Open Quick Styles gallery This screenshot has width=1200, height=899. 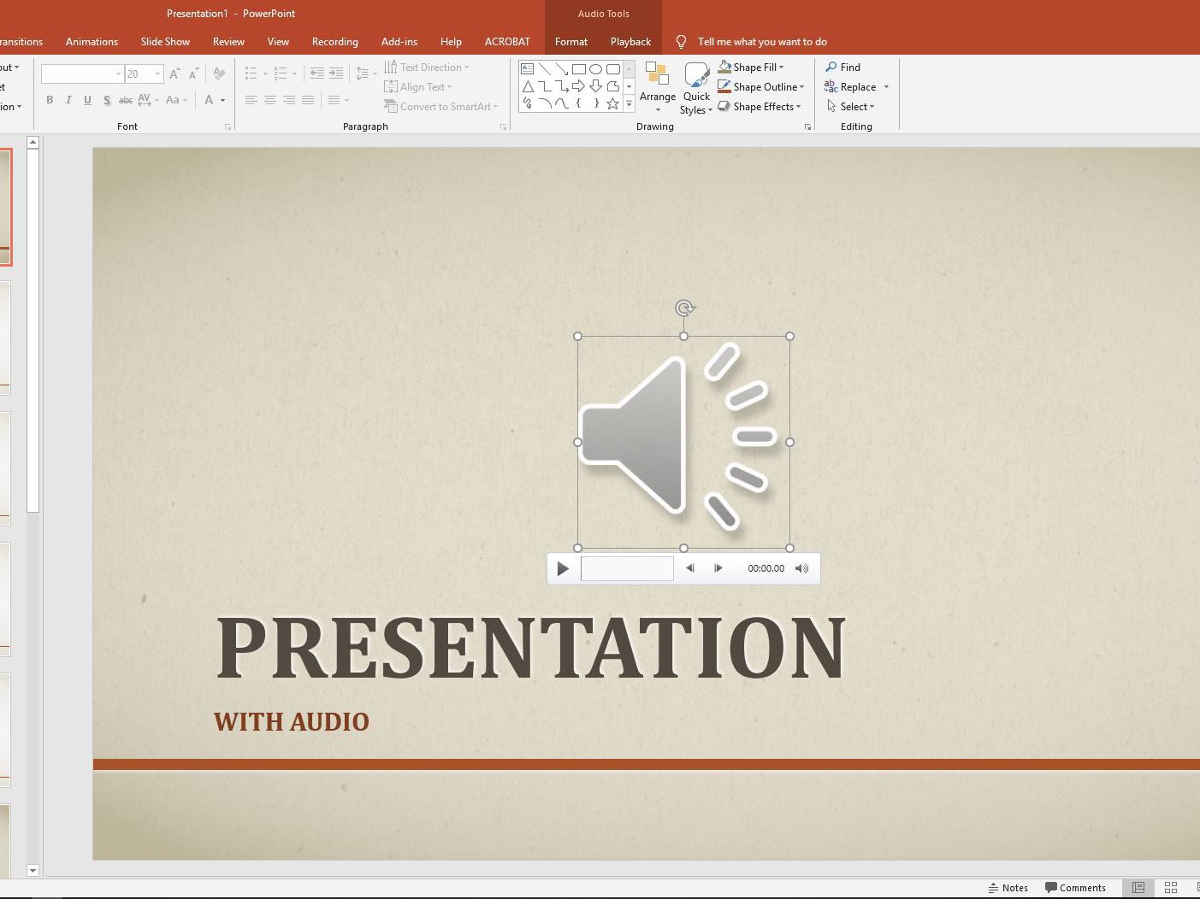point(696,88)
